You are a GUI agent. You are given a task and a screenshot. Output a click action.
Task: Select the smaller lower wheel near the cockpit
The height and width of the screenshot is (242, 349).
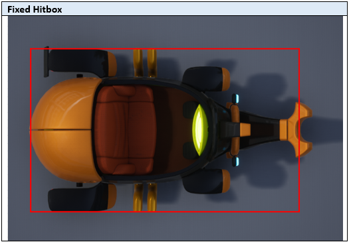tap(206, 181)
